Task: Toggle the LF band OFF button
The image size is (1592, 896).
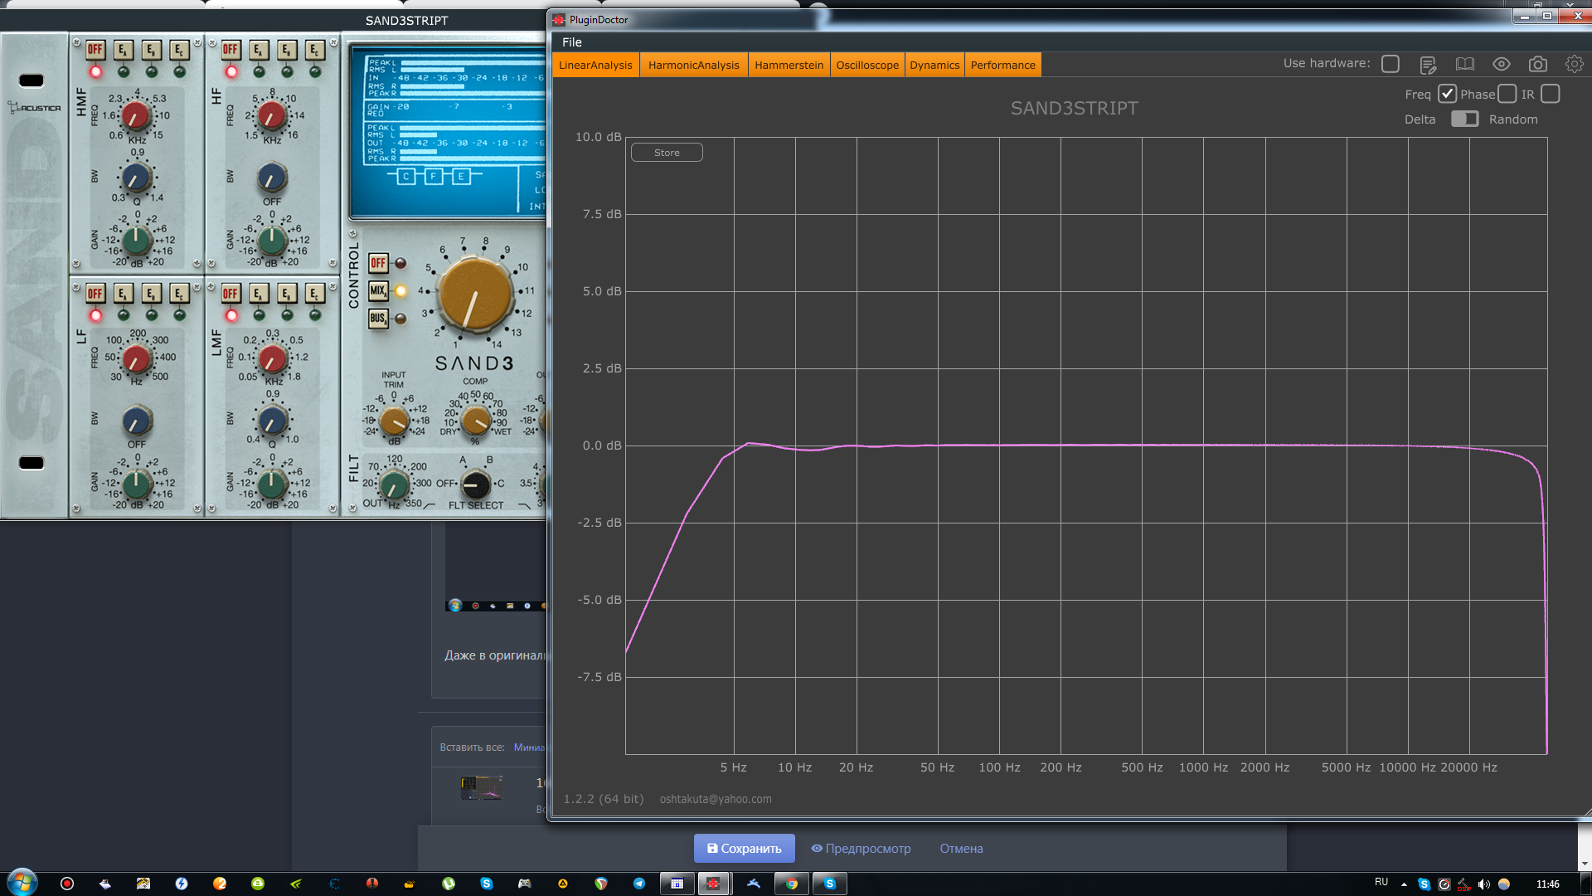Action: coord(95,294)
